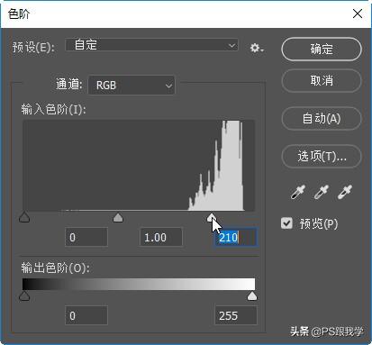Open the 预设(E) preset dropdown
Viewport: 372px width, 345px height.
[152, 45]
